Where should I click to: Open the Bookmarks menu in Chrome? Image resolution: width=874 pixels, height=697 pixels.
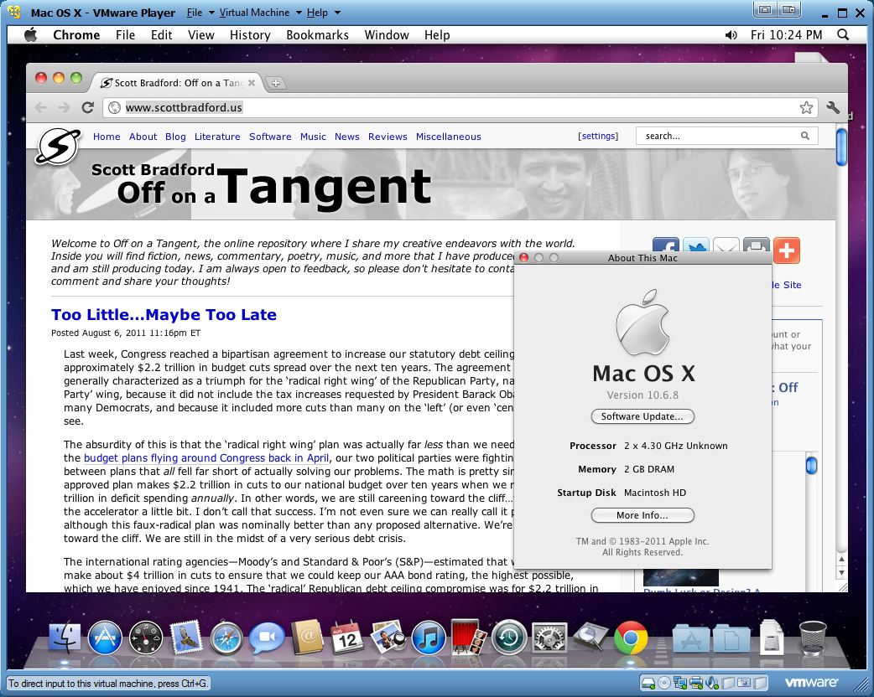tap(317, 35)
